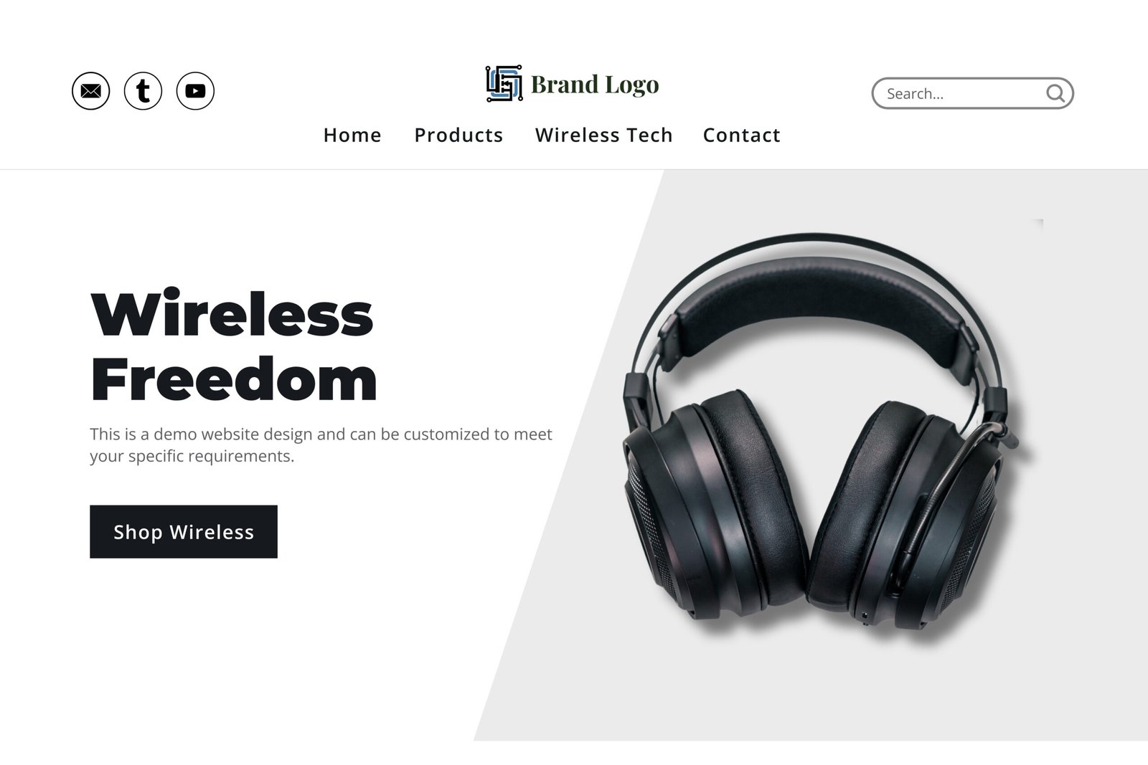Click the brand emblem logo icon

(x=504, y=84)
